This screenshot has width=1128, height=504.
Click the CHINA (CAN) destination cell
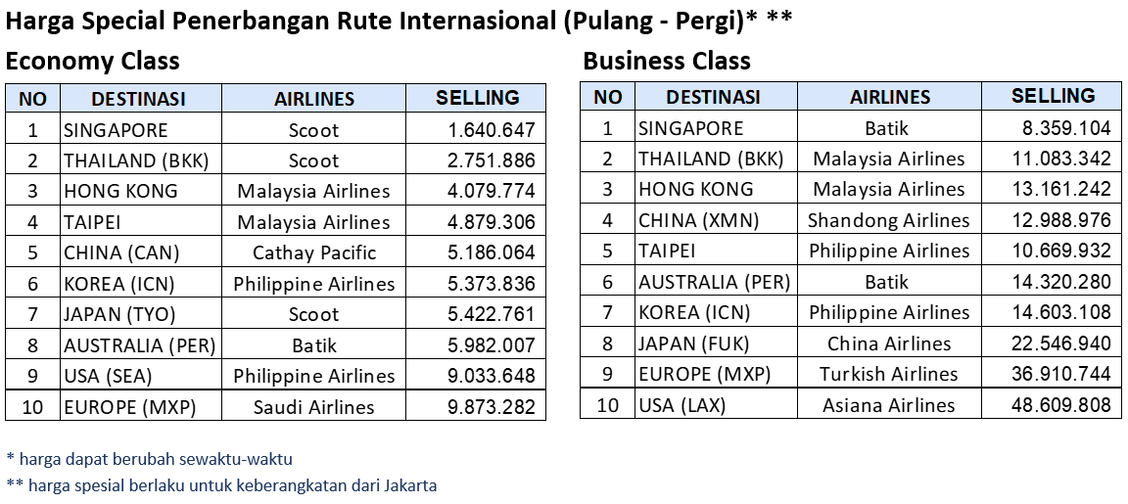click(121, 252)
